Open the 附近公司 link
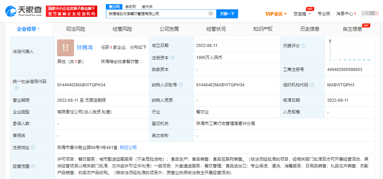This screenshot has width=383, height=179. (x=128, y=147)
